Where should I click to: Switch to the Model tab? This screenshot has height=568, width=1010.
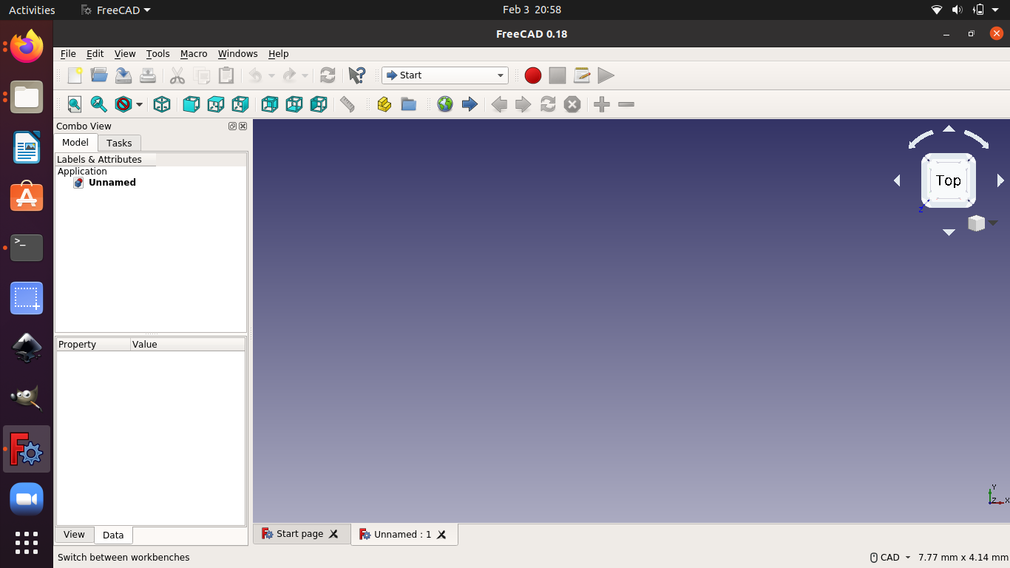pos(75,143)
